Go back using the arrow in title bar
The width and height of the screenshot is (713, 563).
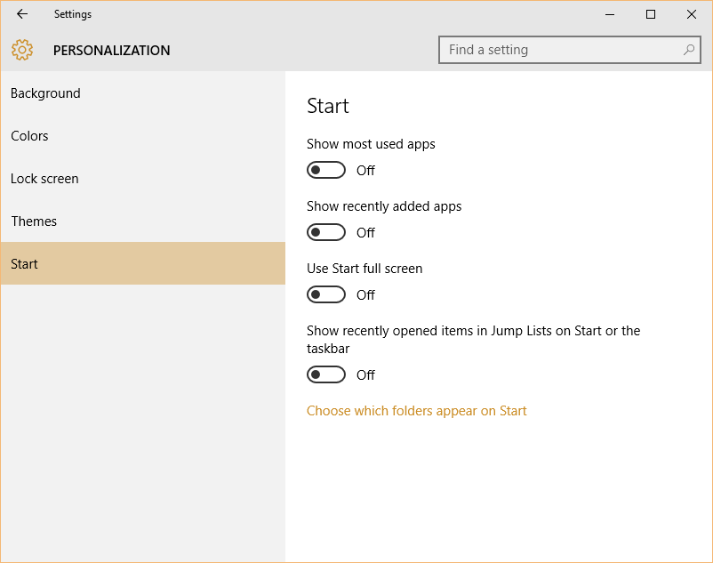point(22,14)
